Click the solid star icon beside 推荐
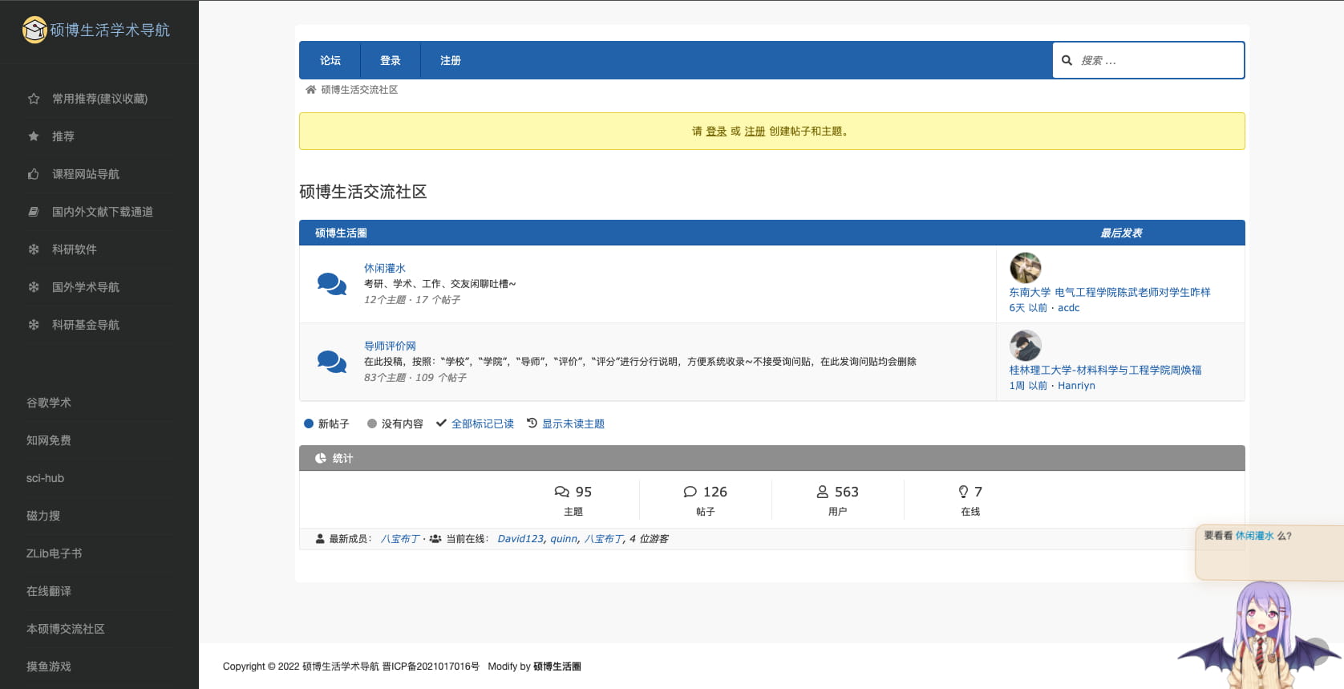 pyautogui.click(x=34, y=136)
